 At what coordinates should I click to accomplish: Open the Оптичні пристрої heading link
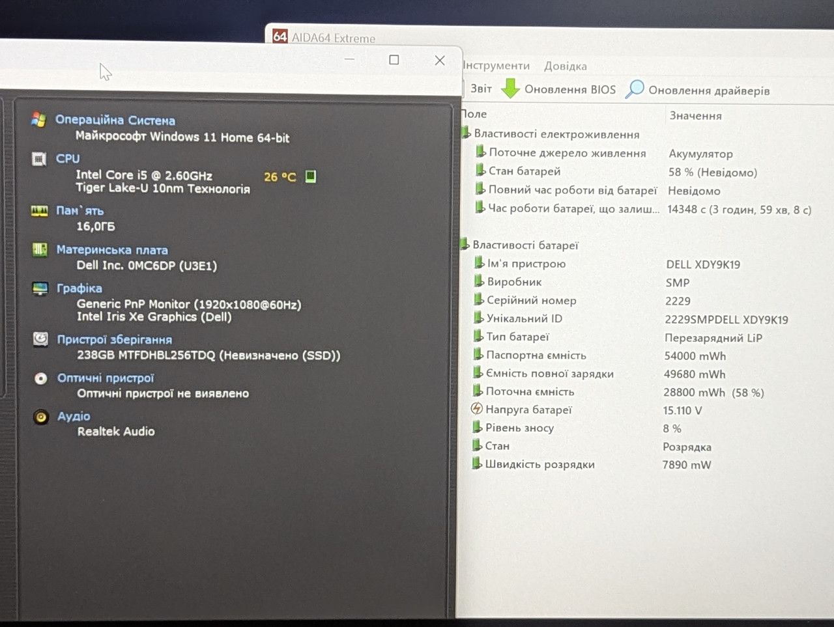pos(106,378)
